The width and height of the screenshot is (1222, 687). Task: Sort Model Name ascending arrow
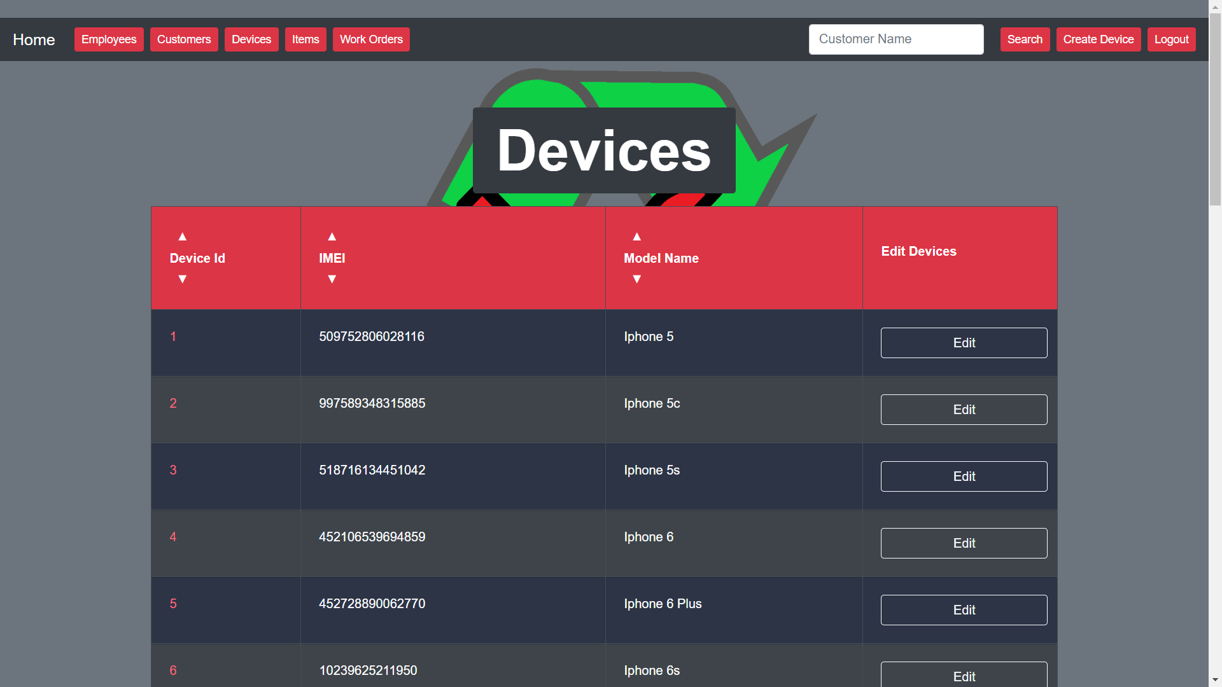click(636, 237)
